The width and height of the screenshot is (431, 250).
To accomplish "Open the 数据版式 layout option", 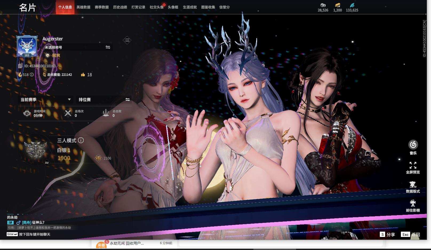I will click(x=413, y=187).
